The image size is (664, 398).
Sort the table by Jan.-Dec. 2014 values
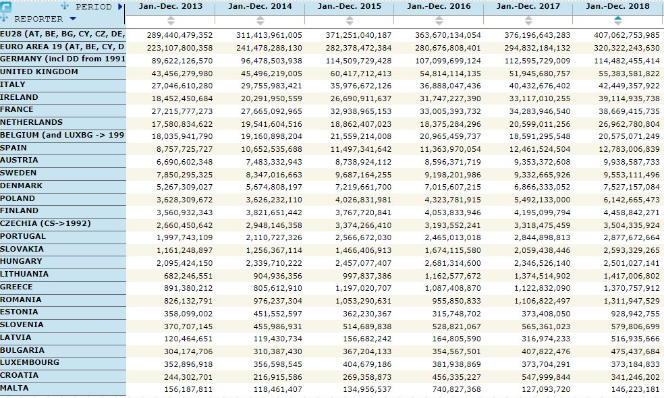260,20
